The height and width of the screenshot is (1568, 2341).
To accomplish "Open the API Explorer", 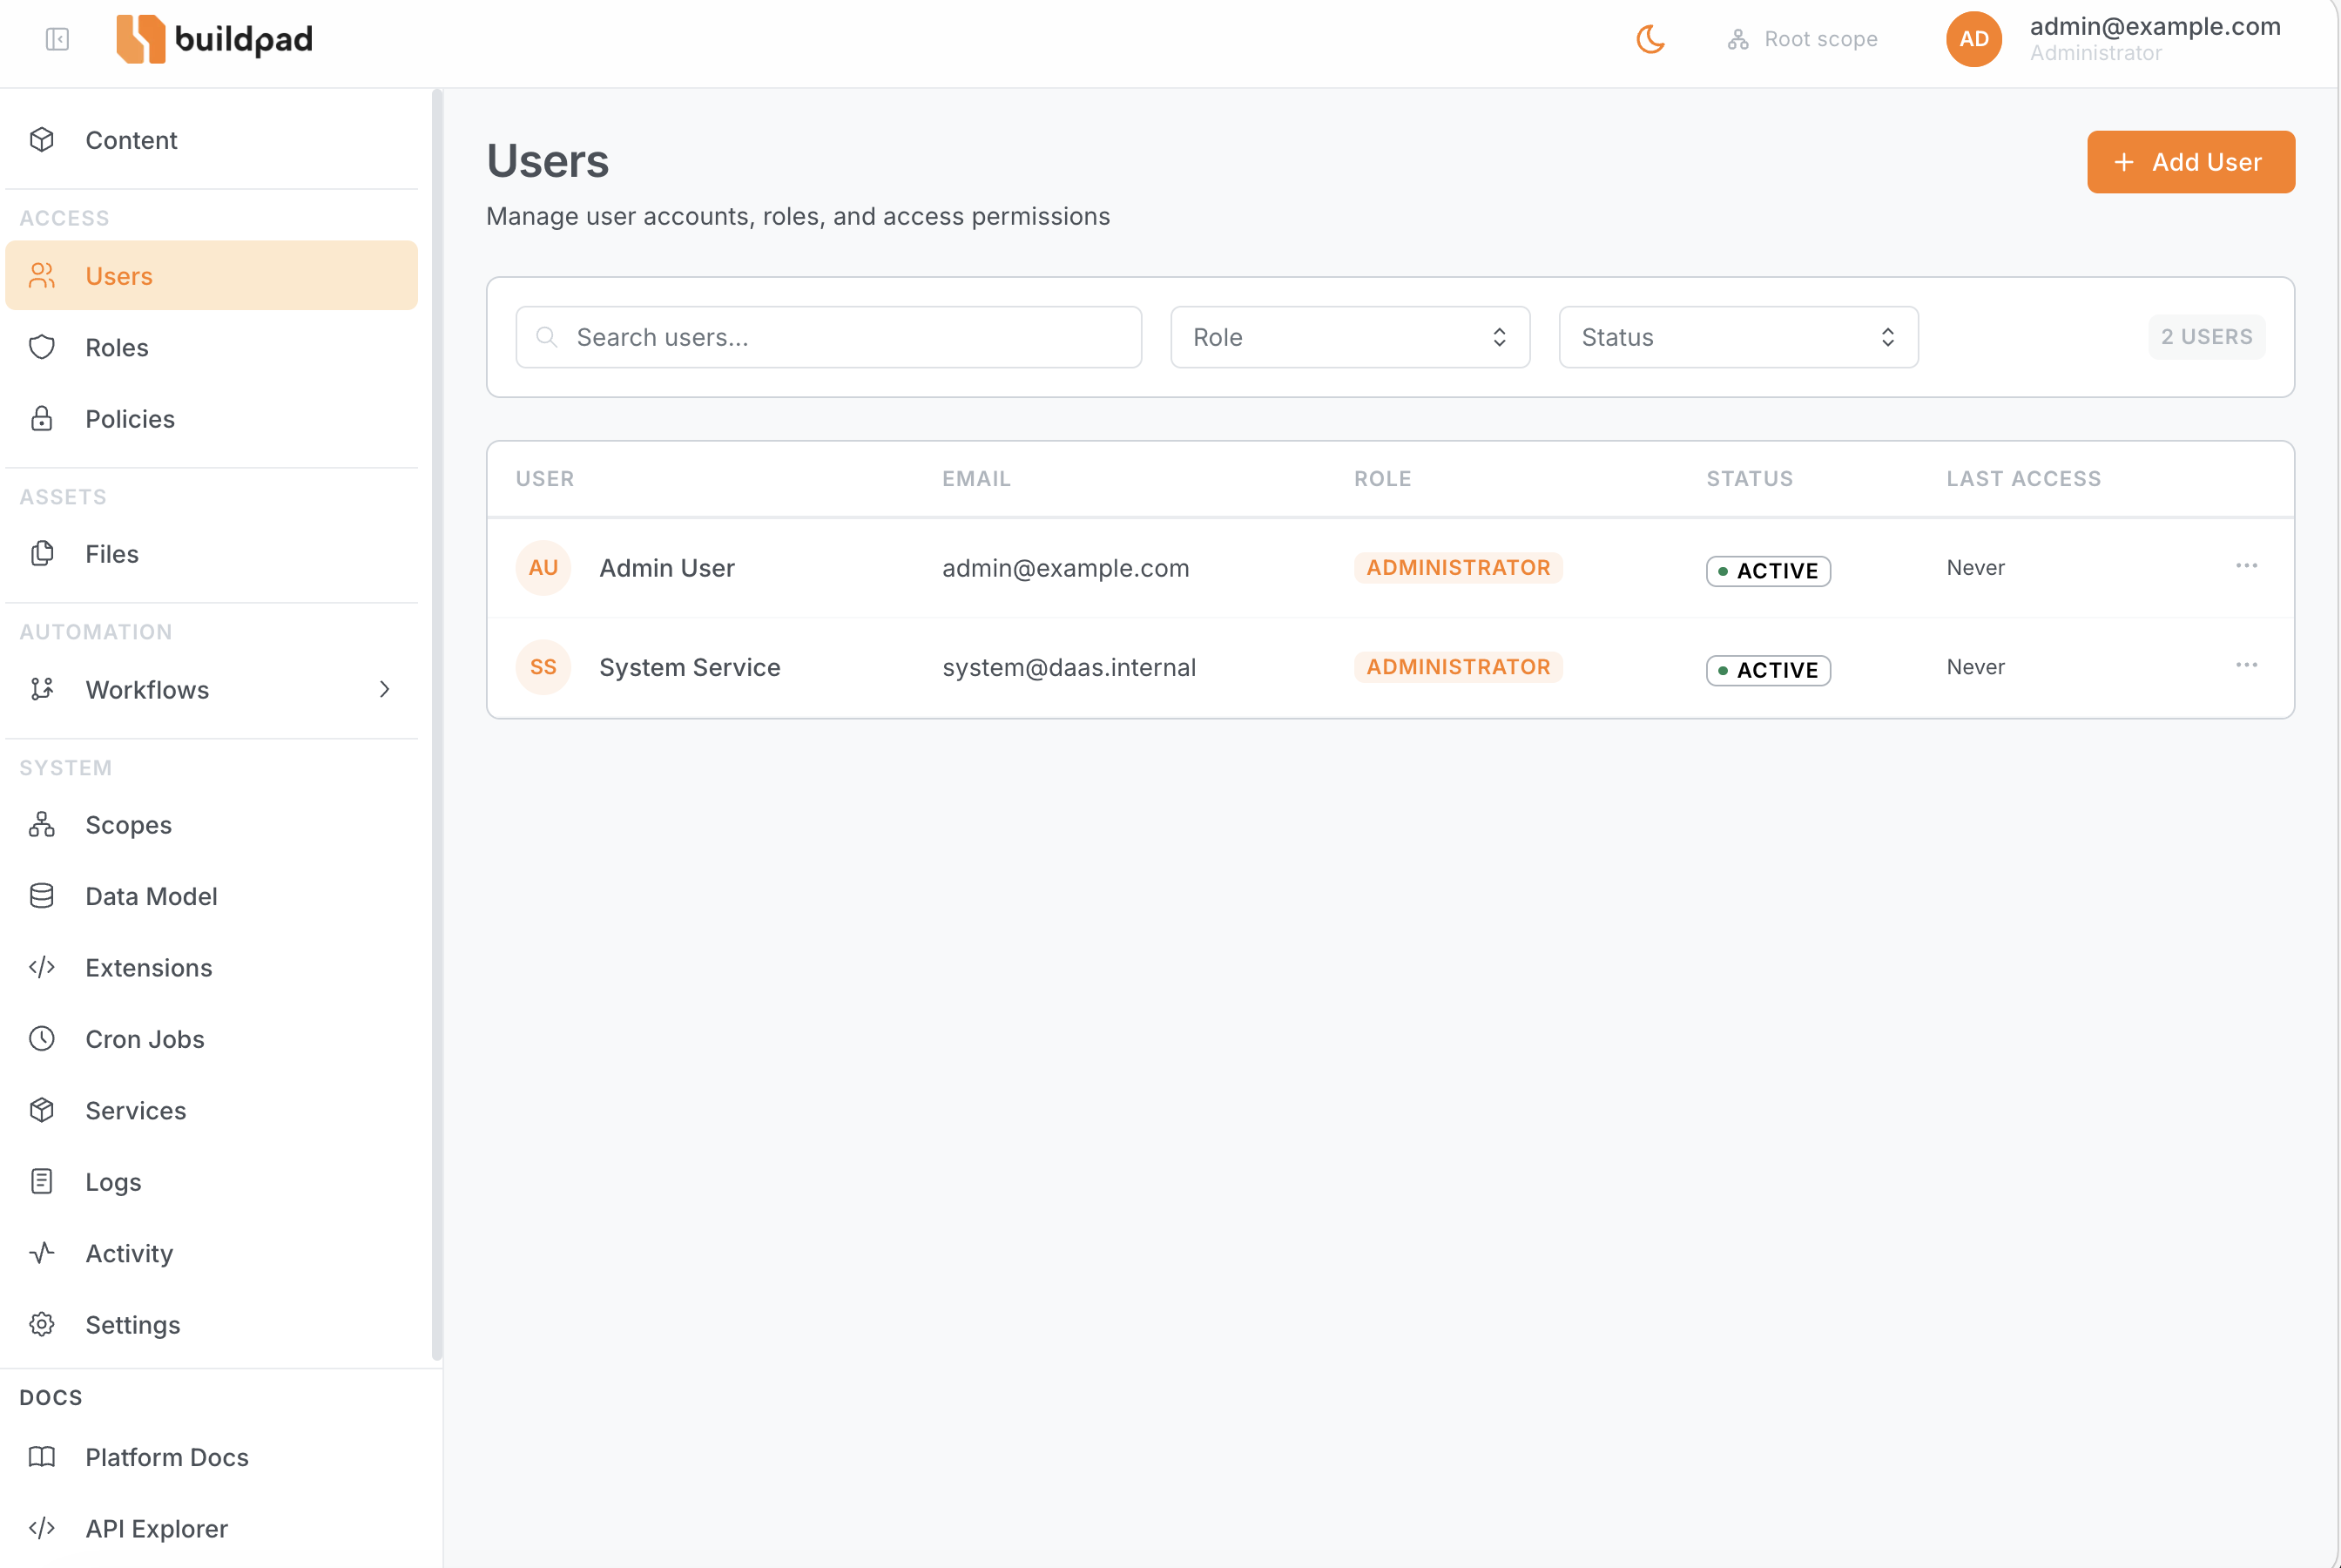I will [211, 1528].
